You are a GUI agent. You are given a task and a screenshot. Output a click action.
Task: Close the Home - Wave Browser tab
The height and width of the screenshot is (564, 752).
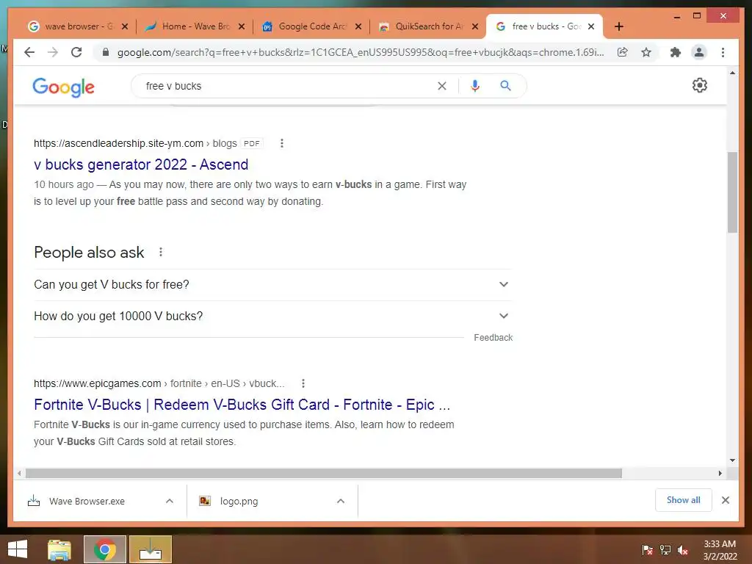(242, 26)
